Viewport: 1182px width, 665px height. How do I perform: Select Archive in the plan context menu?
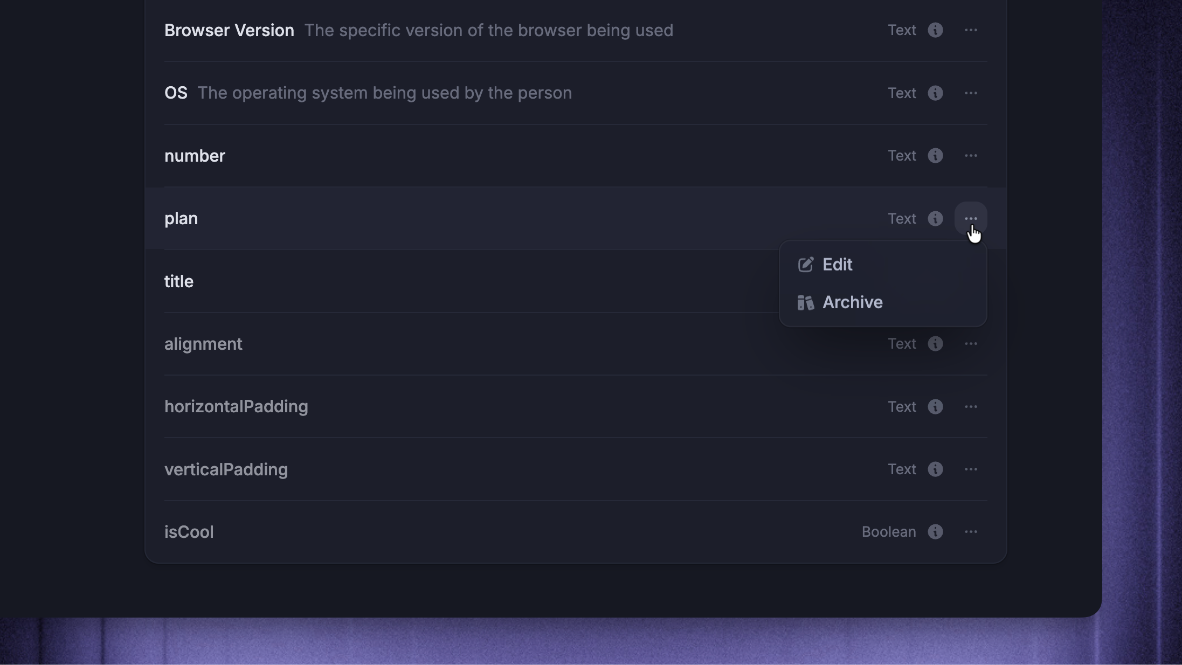(x=883, y=302)
